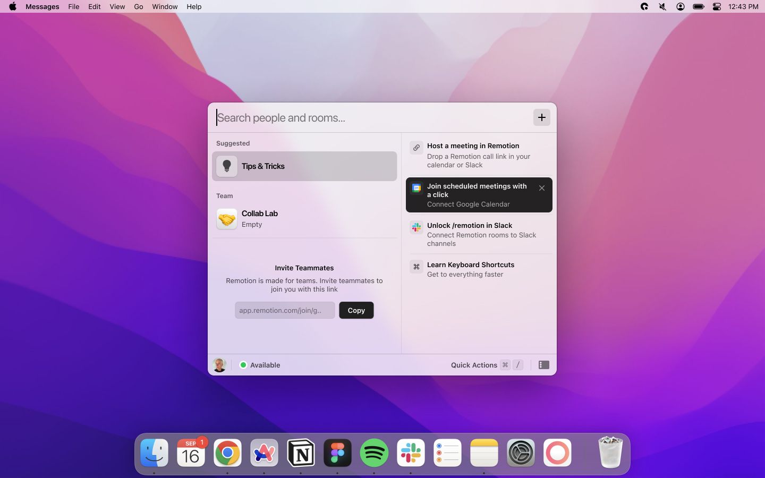Open Notion from the dock
The height and width of the screenshot is (478, 765).
[301, 453]
